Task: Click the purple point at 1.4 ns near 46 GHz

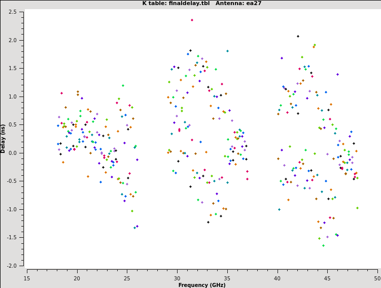Action: [337, 74]
